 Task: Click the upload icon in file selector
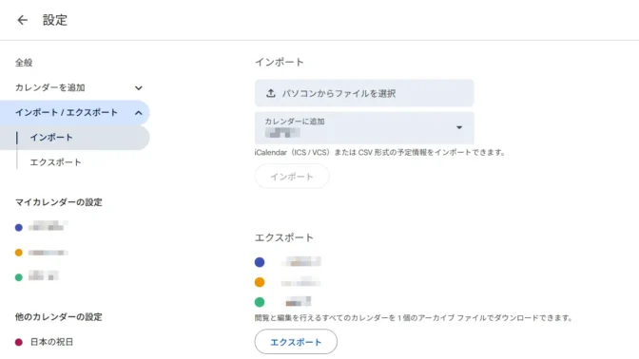271,93
